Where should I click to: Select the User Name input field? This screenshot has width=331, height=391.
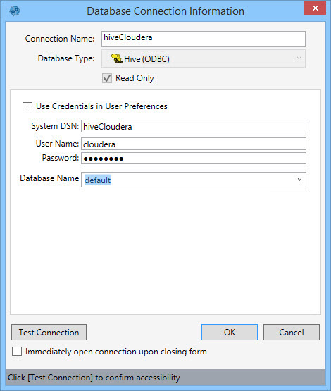(194, 144)
